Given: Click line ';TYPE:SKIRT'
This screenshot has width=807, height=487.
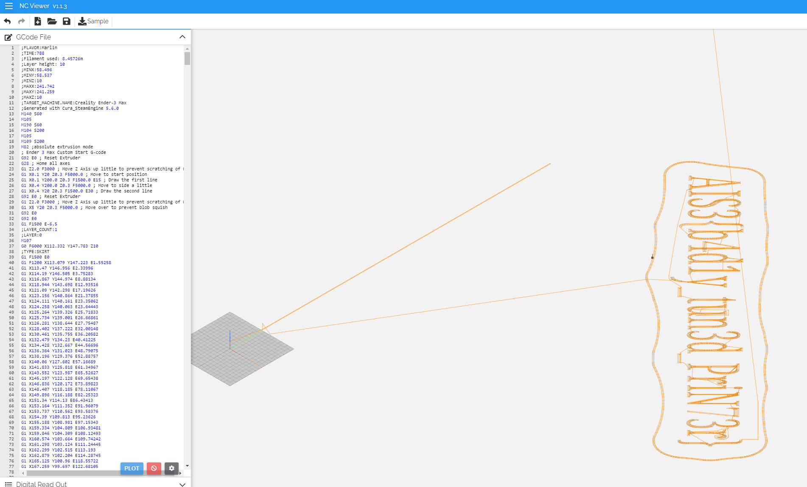Looking at the screenshot, I should point(35,252).
